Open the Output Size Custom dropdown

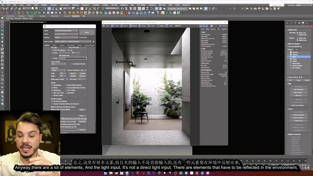pos(58,70)
